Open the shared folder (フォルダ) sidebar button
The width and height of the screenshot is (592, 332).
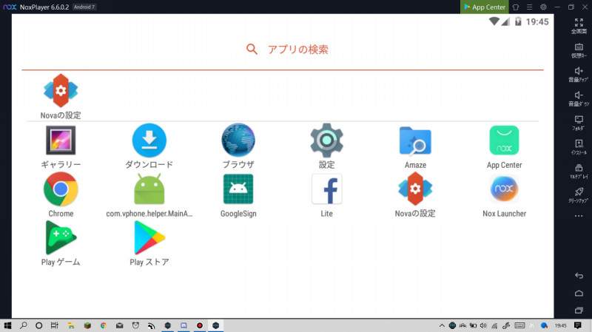[x=579, y=123]
